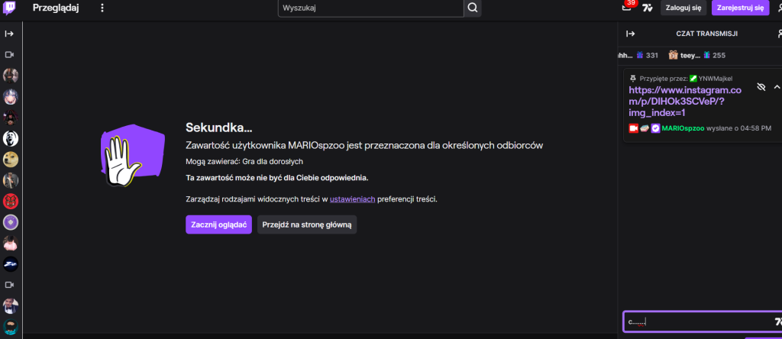Click Zarejestruj się sign-up button
The width and height of the screenshot is (782, 339).
coord(740,8)
